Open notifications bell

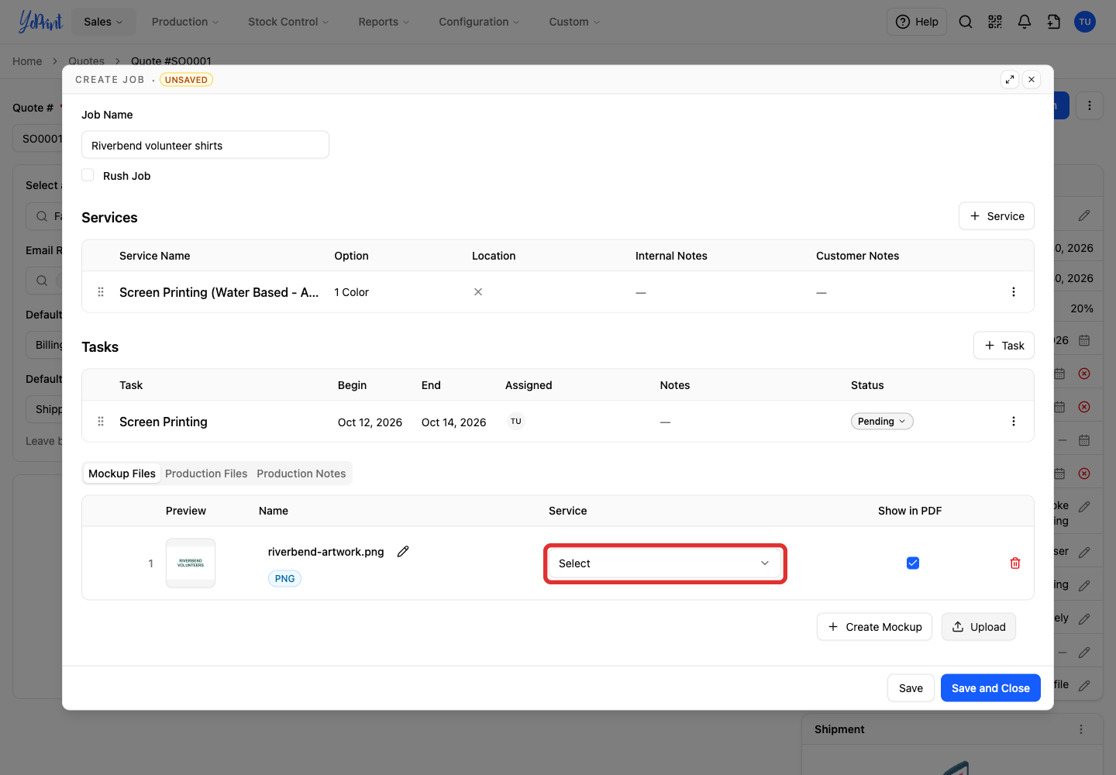[x=1025, y=22]
